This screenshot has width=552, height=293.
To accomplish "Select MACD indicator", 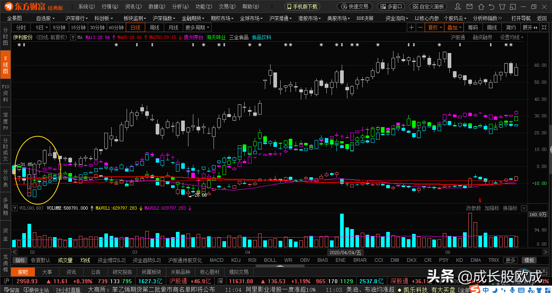I will (216, 260).
